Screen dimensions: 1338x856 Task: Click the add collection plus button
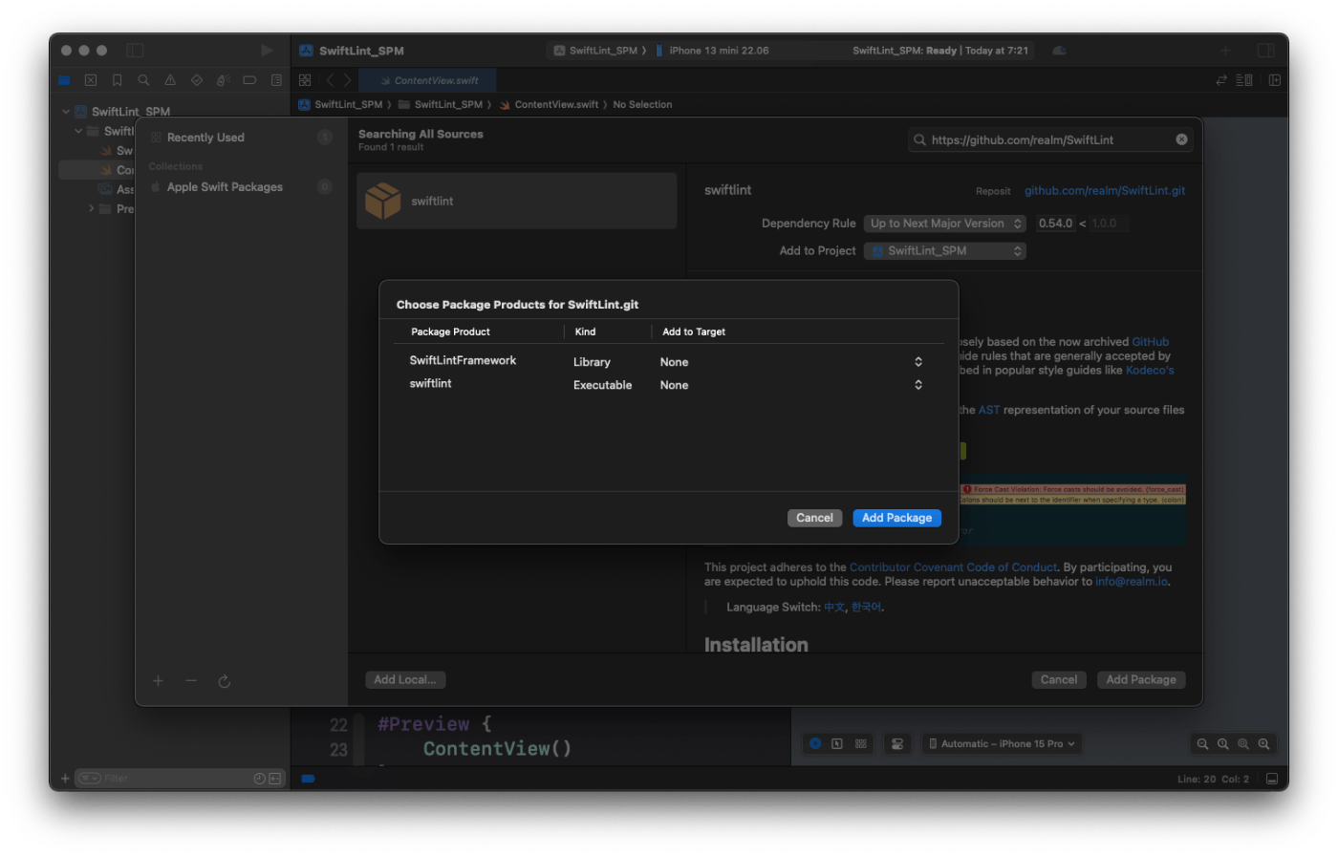tap(158, 681)
